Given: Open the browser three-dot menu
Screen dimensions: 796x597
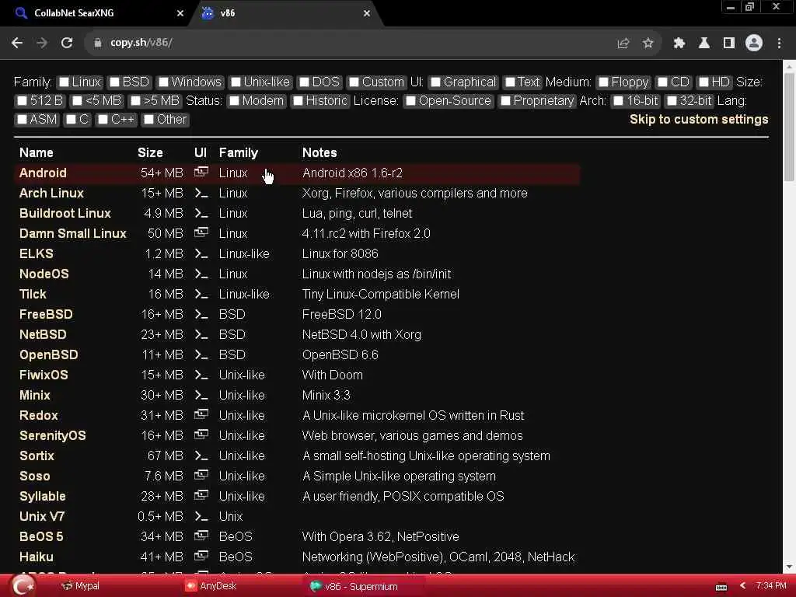Looking at the screenshot, I should pos(779,44).
